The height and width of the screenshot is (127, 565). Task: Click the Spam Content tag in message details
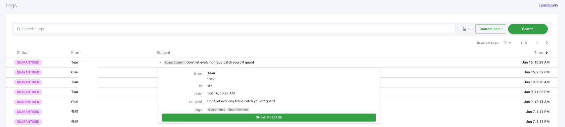click(238, 110)
